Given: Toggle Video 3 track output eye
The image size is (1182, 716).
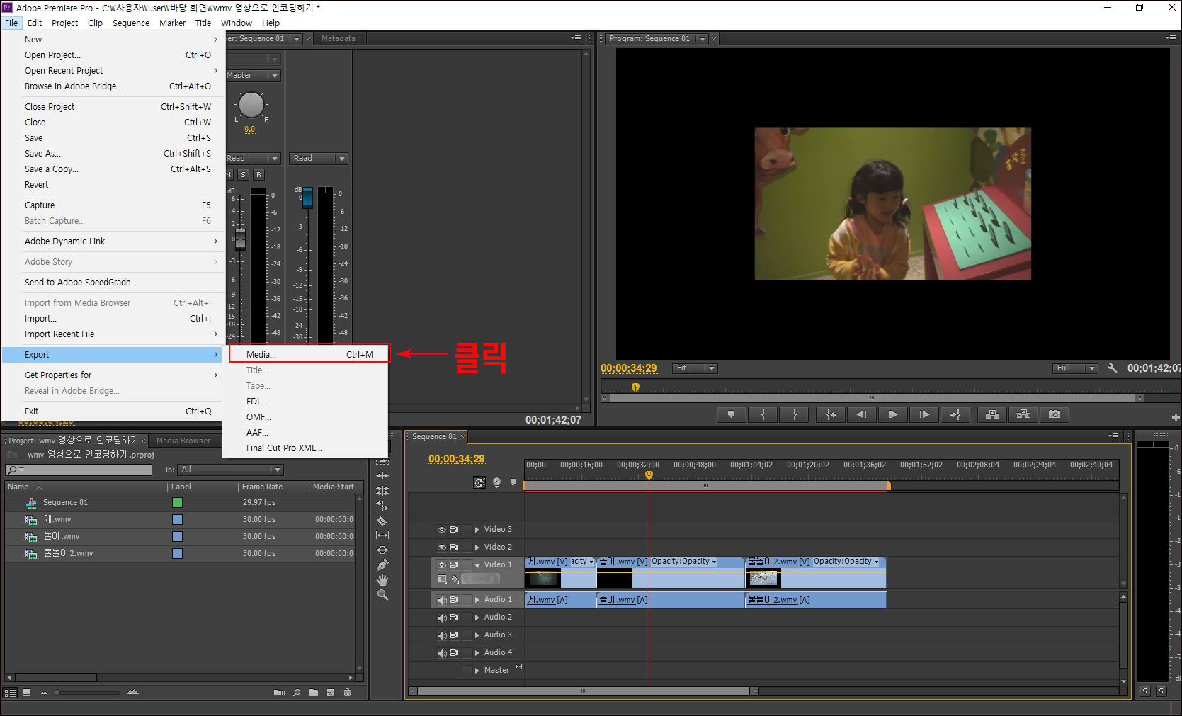Looking at the screenshot, I should [x=442, y=530].
